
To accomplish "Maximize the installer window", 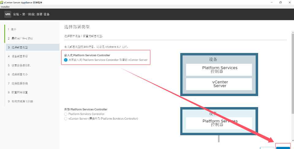I will click(281, 2).
